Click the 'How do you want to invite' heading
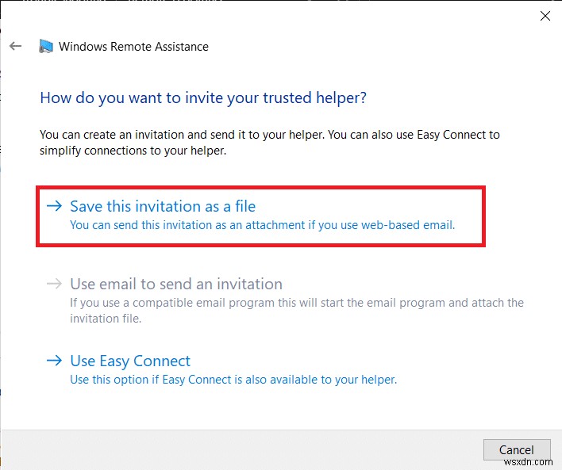The width and height of the screenshot is (562, 470). [x=203, y=98]
